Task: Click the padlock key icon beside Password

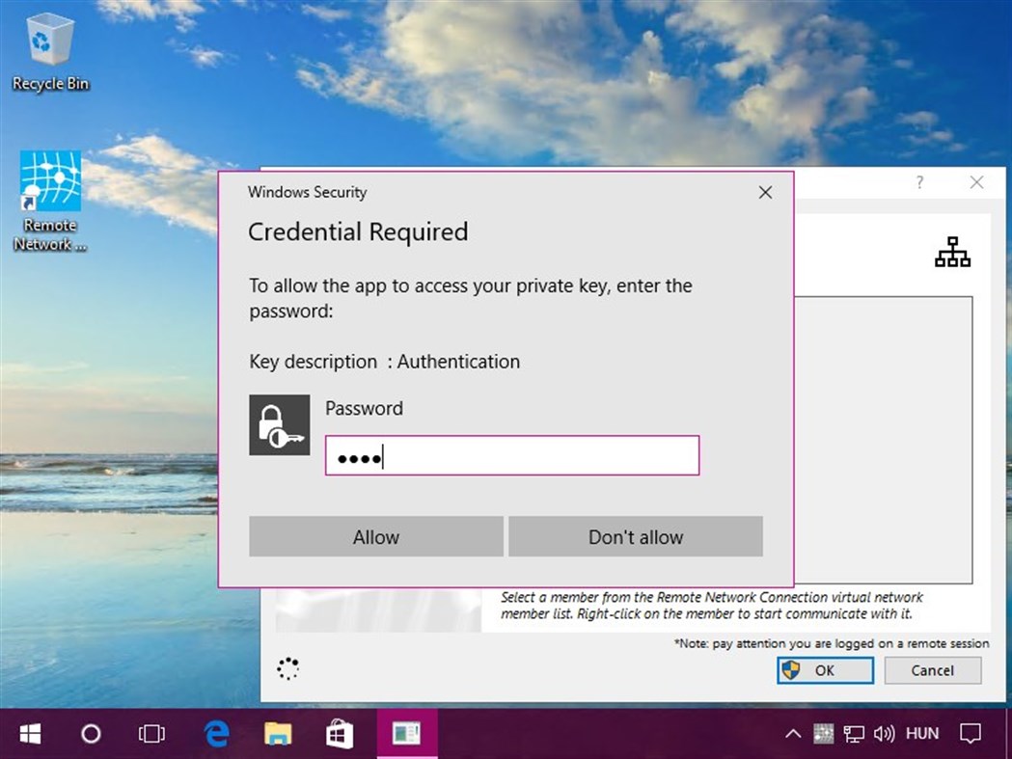Action: coord(279,425)
